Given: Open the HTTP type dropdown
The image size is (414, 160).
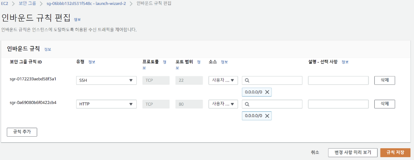Looking at the screenshot, I should click(x=106, y=104).
